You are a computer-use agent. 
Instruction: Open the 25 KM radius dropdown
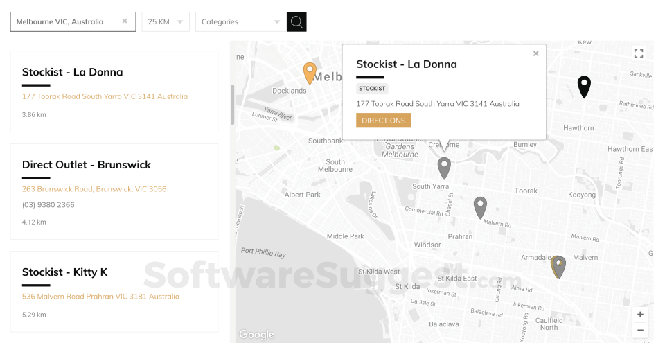[166, 21]
